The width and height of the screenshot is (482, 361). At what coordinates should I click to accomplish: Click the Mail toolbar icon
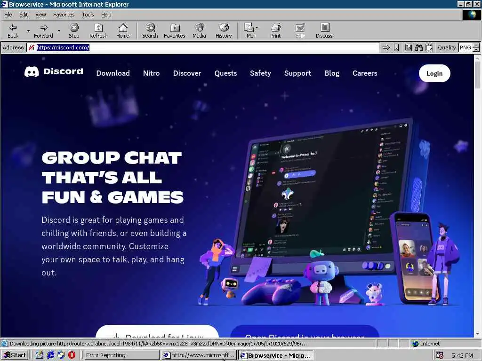click(x=249, y=28)
